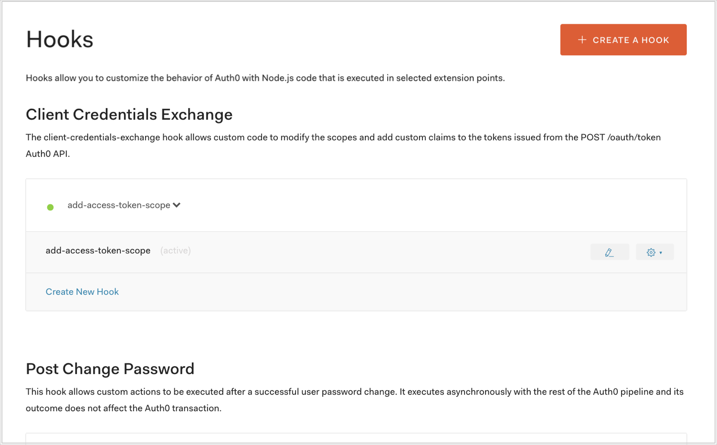Select the Post Change Password section heading
717x445 pixels.
[x=110, y=369]
